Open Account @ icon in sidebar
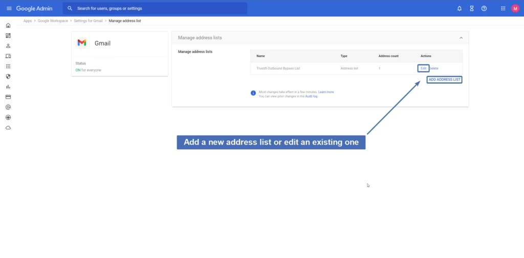 [8, 107]
